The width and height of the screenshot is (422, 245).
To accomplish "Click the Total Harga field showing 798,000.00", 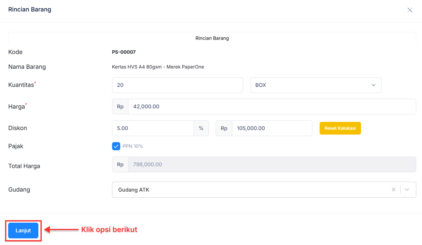I will (x=272, y=164).
